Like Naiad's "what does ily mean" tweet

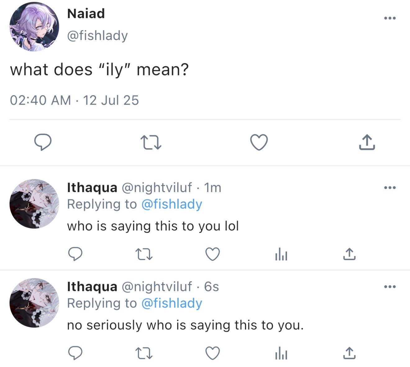(259, 142)
